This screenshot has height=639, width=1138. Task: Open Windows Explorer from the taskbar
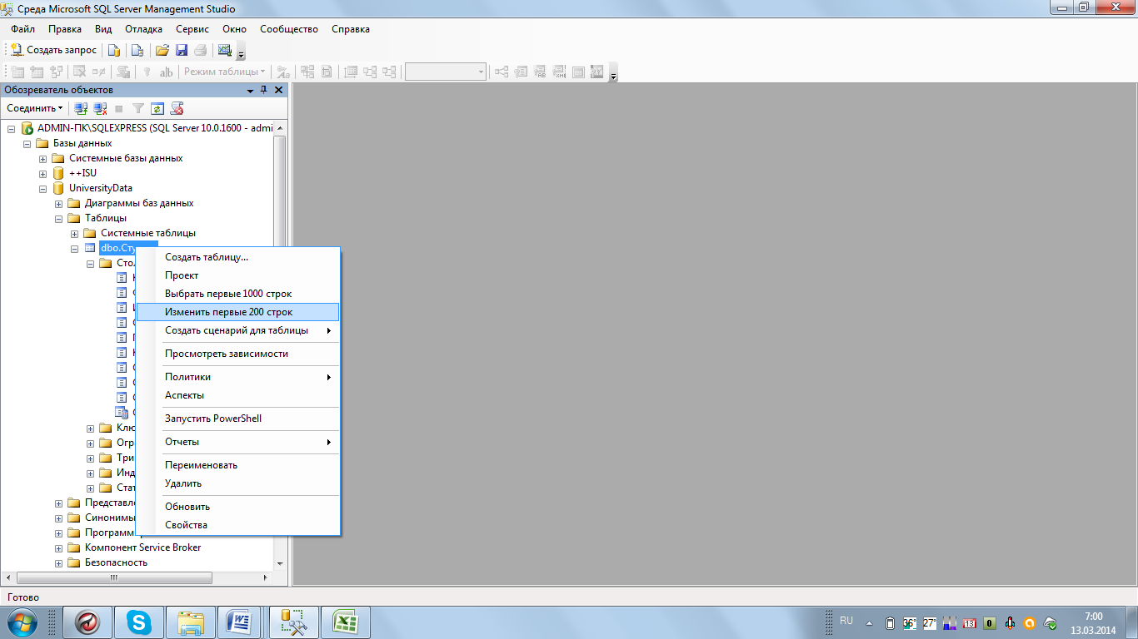tap(191, 622)
